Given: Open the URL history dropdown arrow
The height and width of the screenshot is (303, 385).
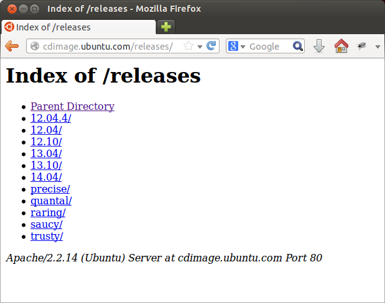Looking at the screenshot, I should pos(200,47).
